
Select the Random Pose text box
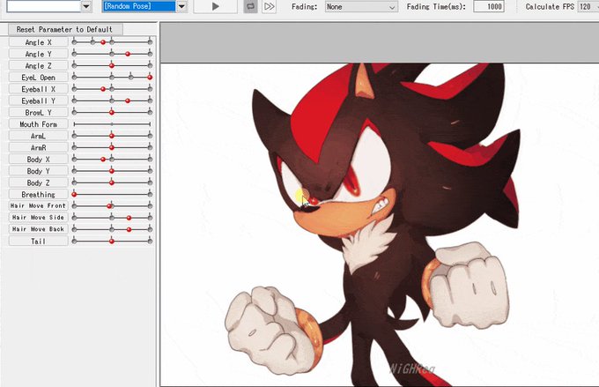(x=139, y=6)
